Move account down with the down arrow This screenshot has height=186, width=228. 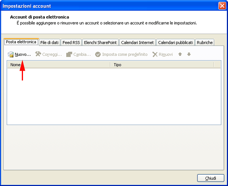[189, 54]
